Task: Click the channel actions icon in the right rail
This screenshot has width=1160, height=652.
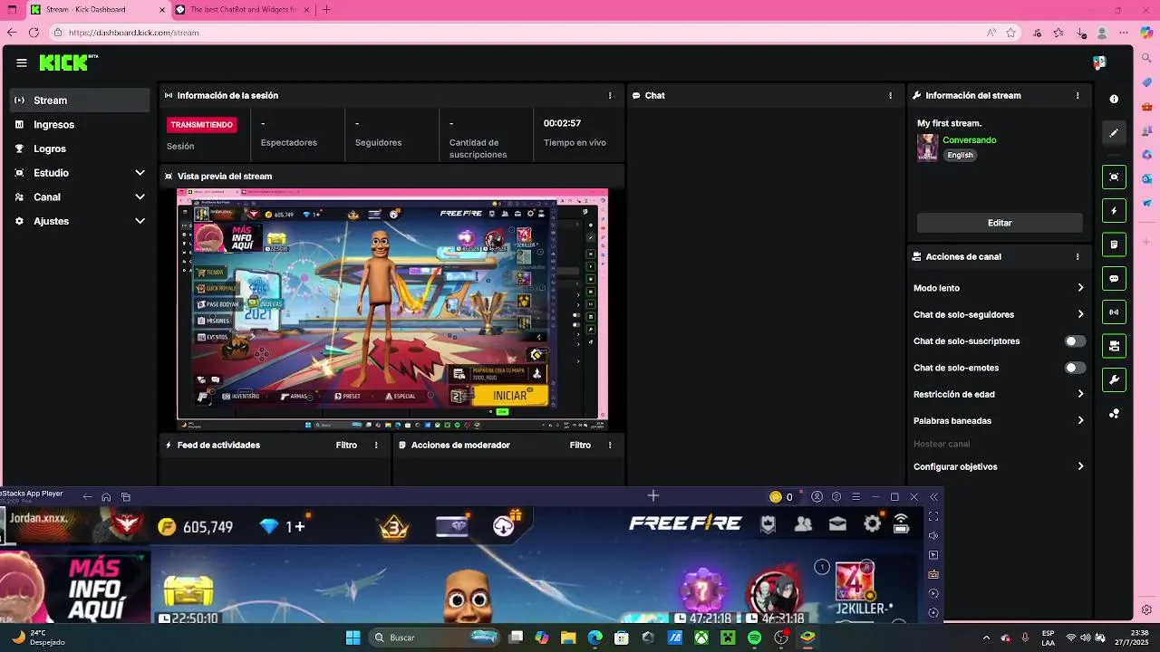Action: (1114, 346)
